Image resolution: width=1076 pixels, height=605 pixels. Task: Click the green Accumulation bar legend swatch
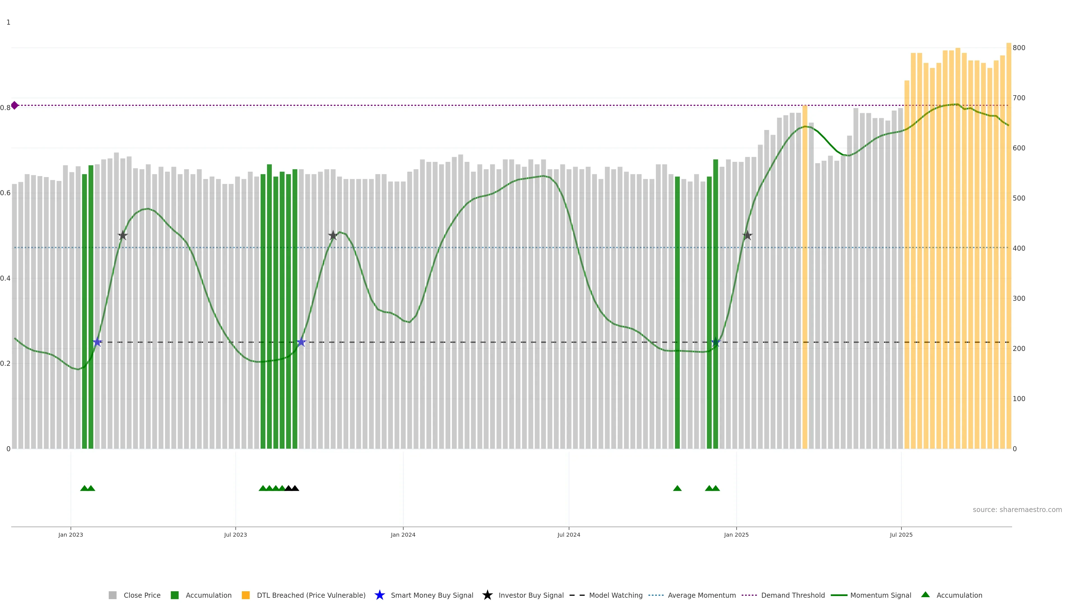[x=175, y=595]
